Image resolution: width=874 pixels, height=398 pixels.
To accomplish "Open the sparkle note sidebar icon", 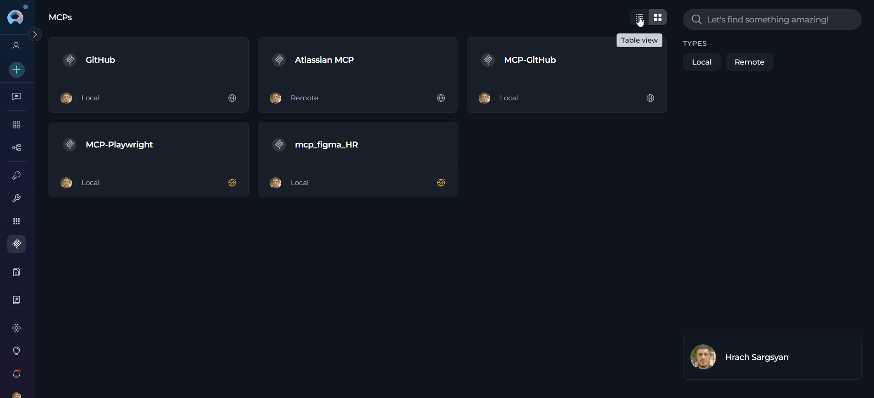I will coord(16,300).
